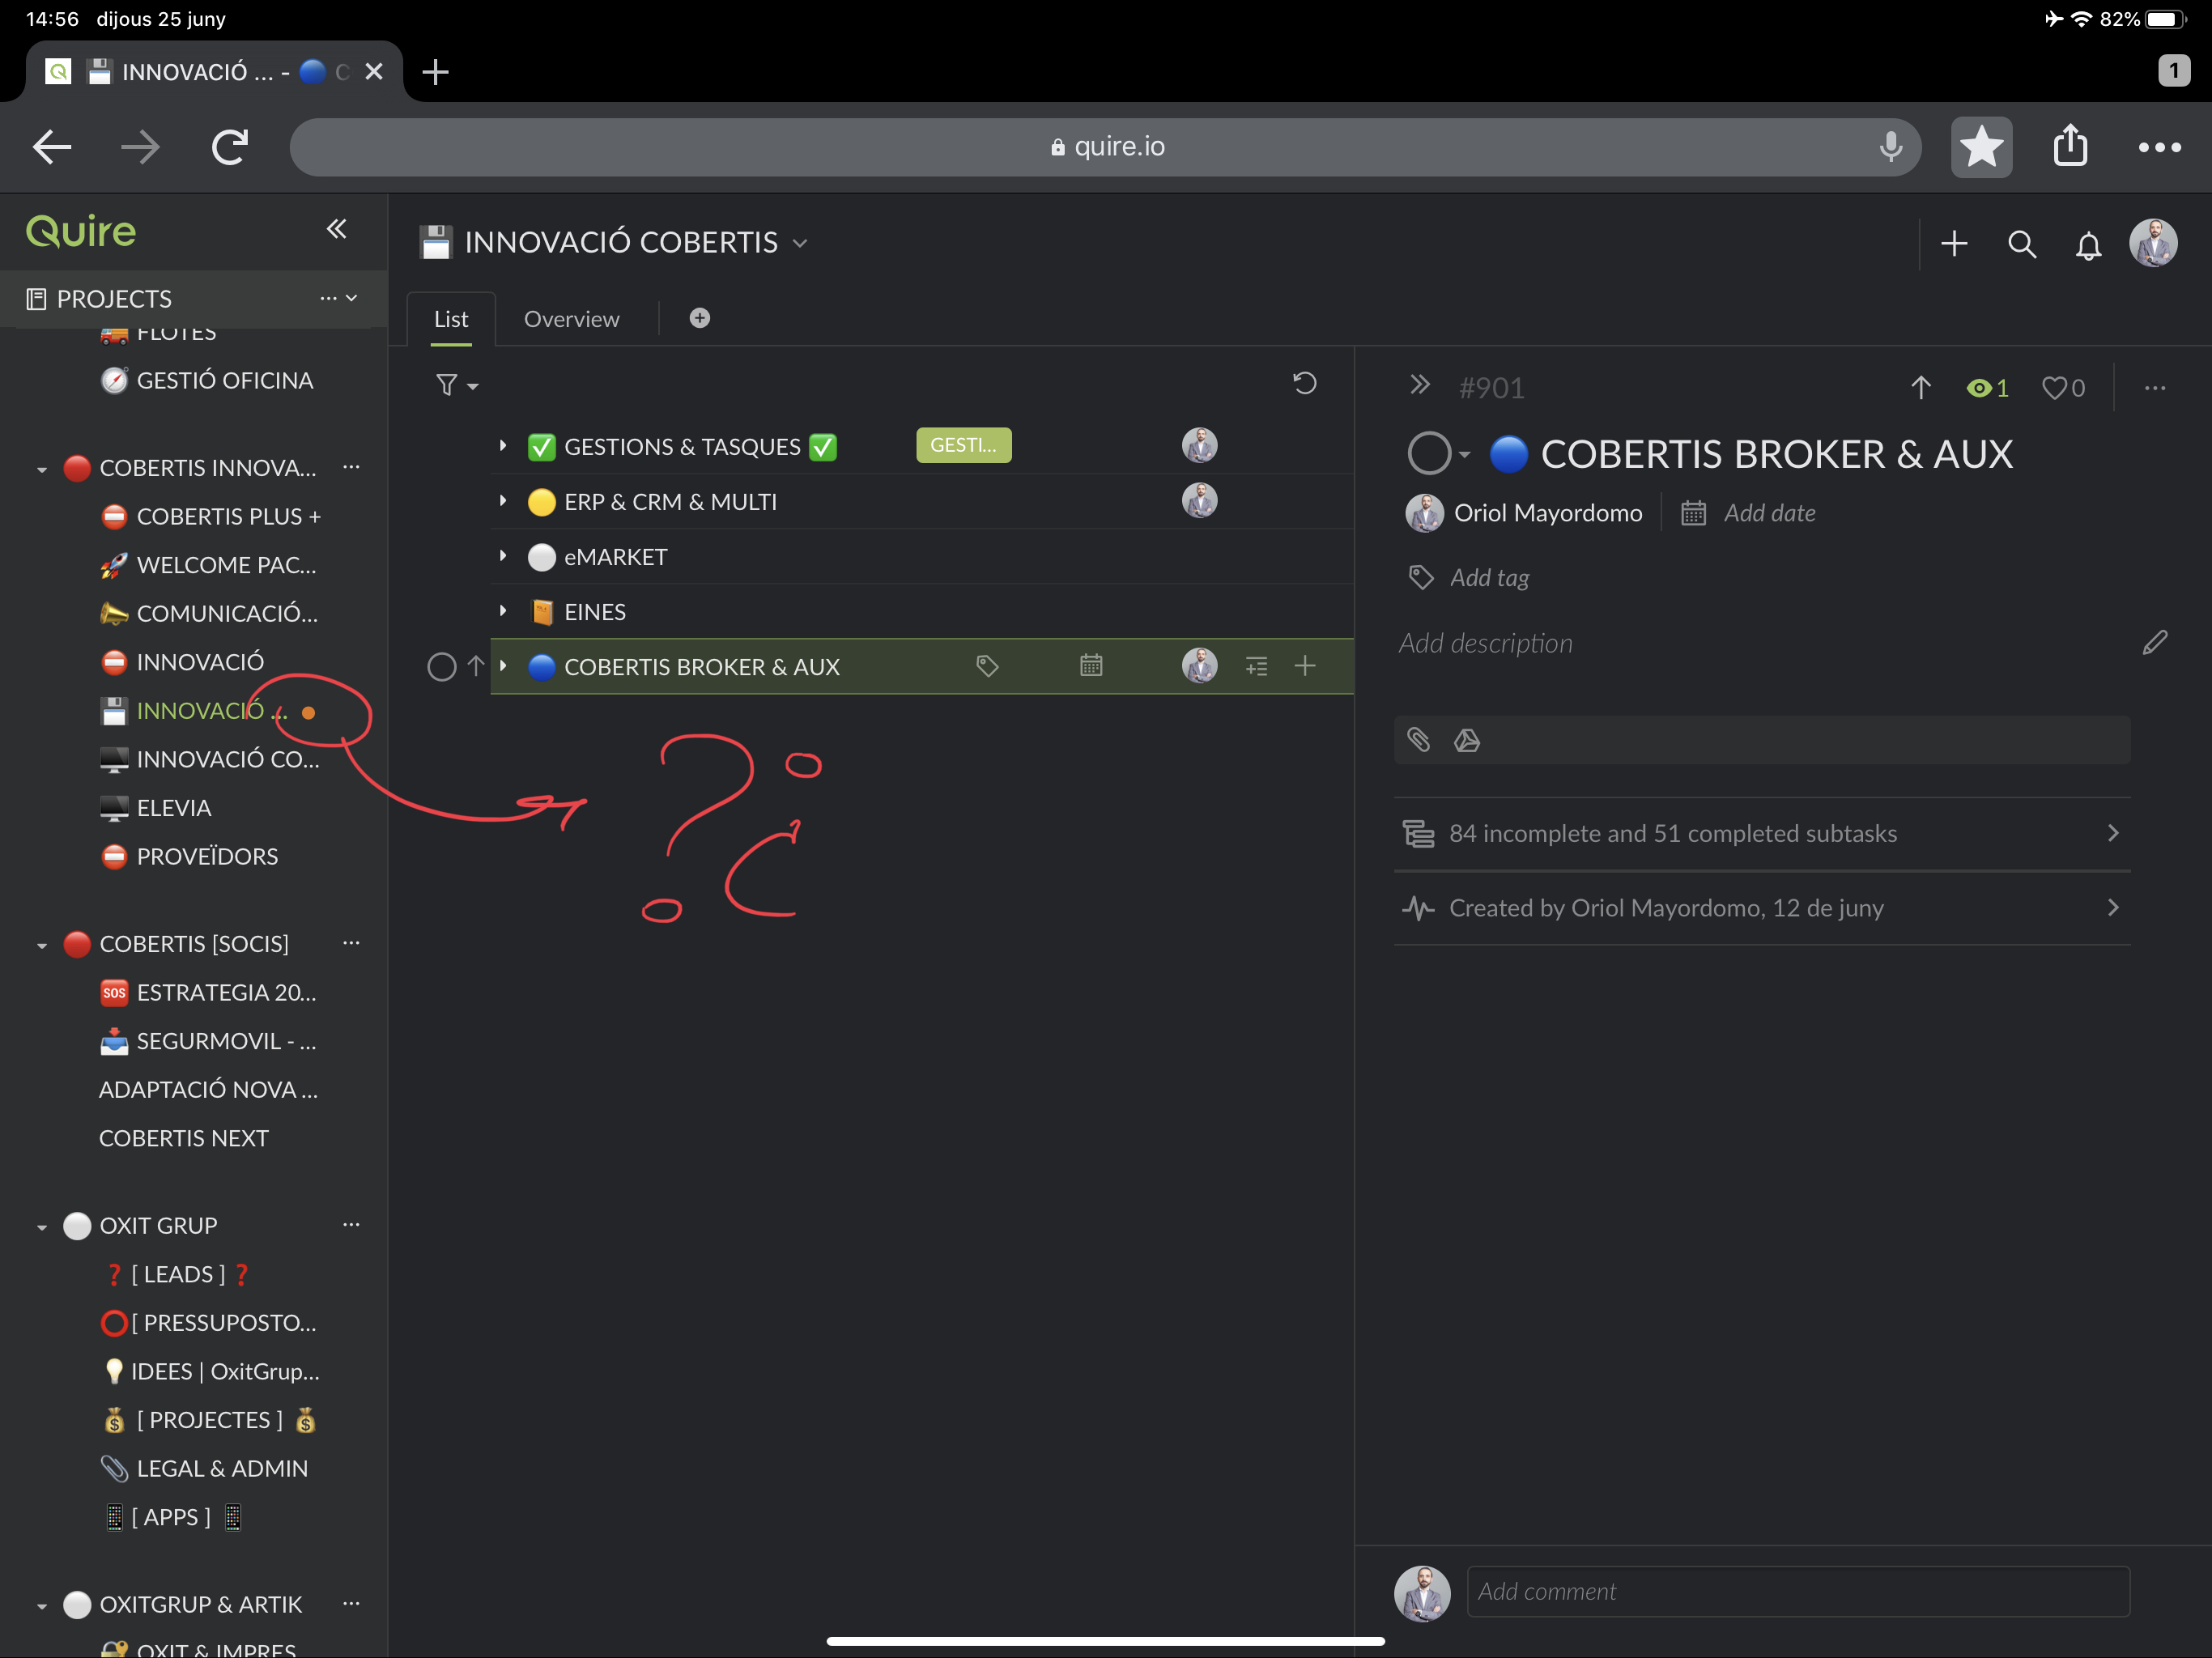Expand eMARKET subtasks

tap(503, 555)
